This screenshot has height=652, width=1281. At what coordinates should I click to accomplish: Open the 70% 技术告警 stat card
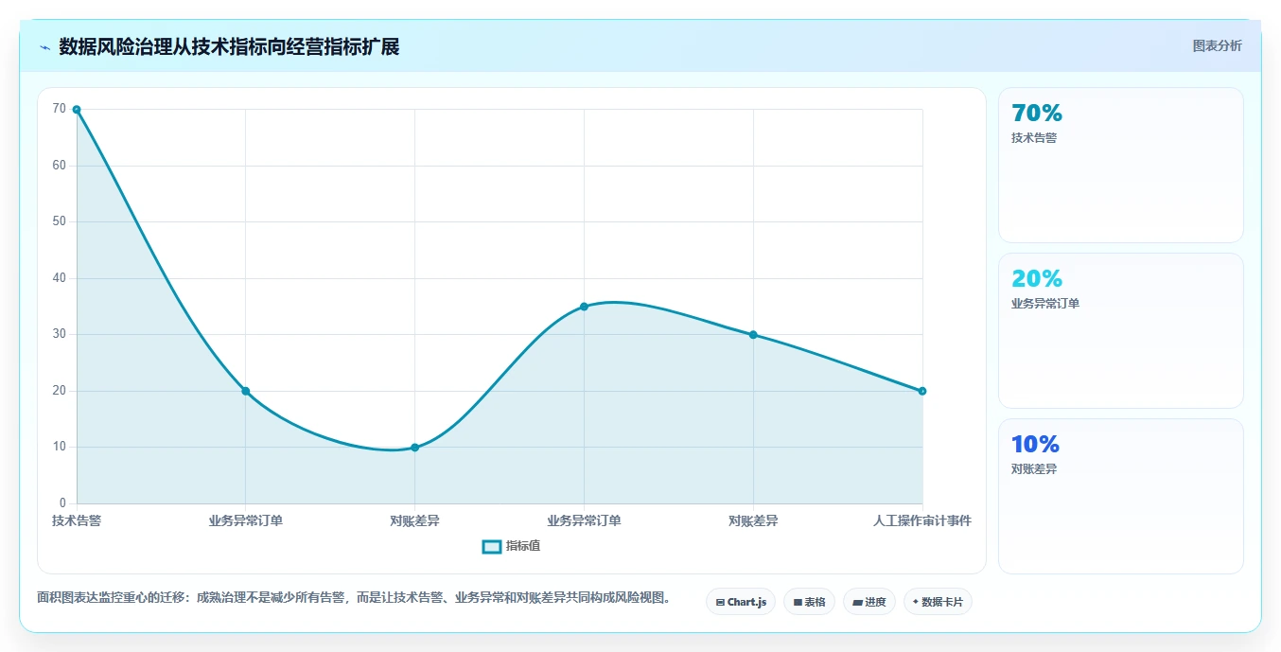pyautogui.click(x=1121, y=166)
